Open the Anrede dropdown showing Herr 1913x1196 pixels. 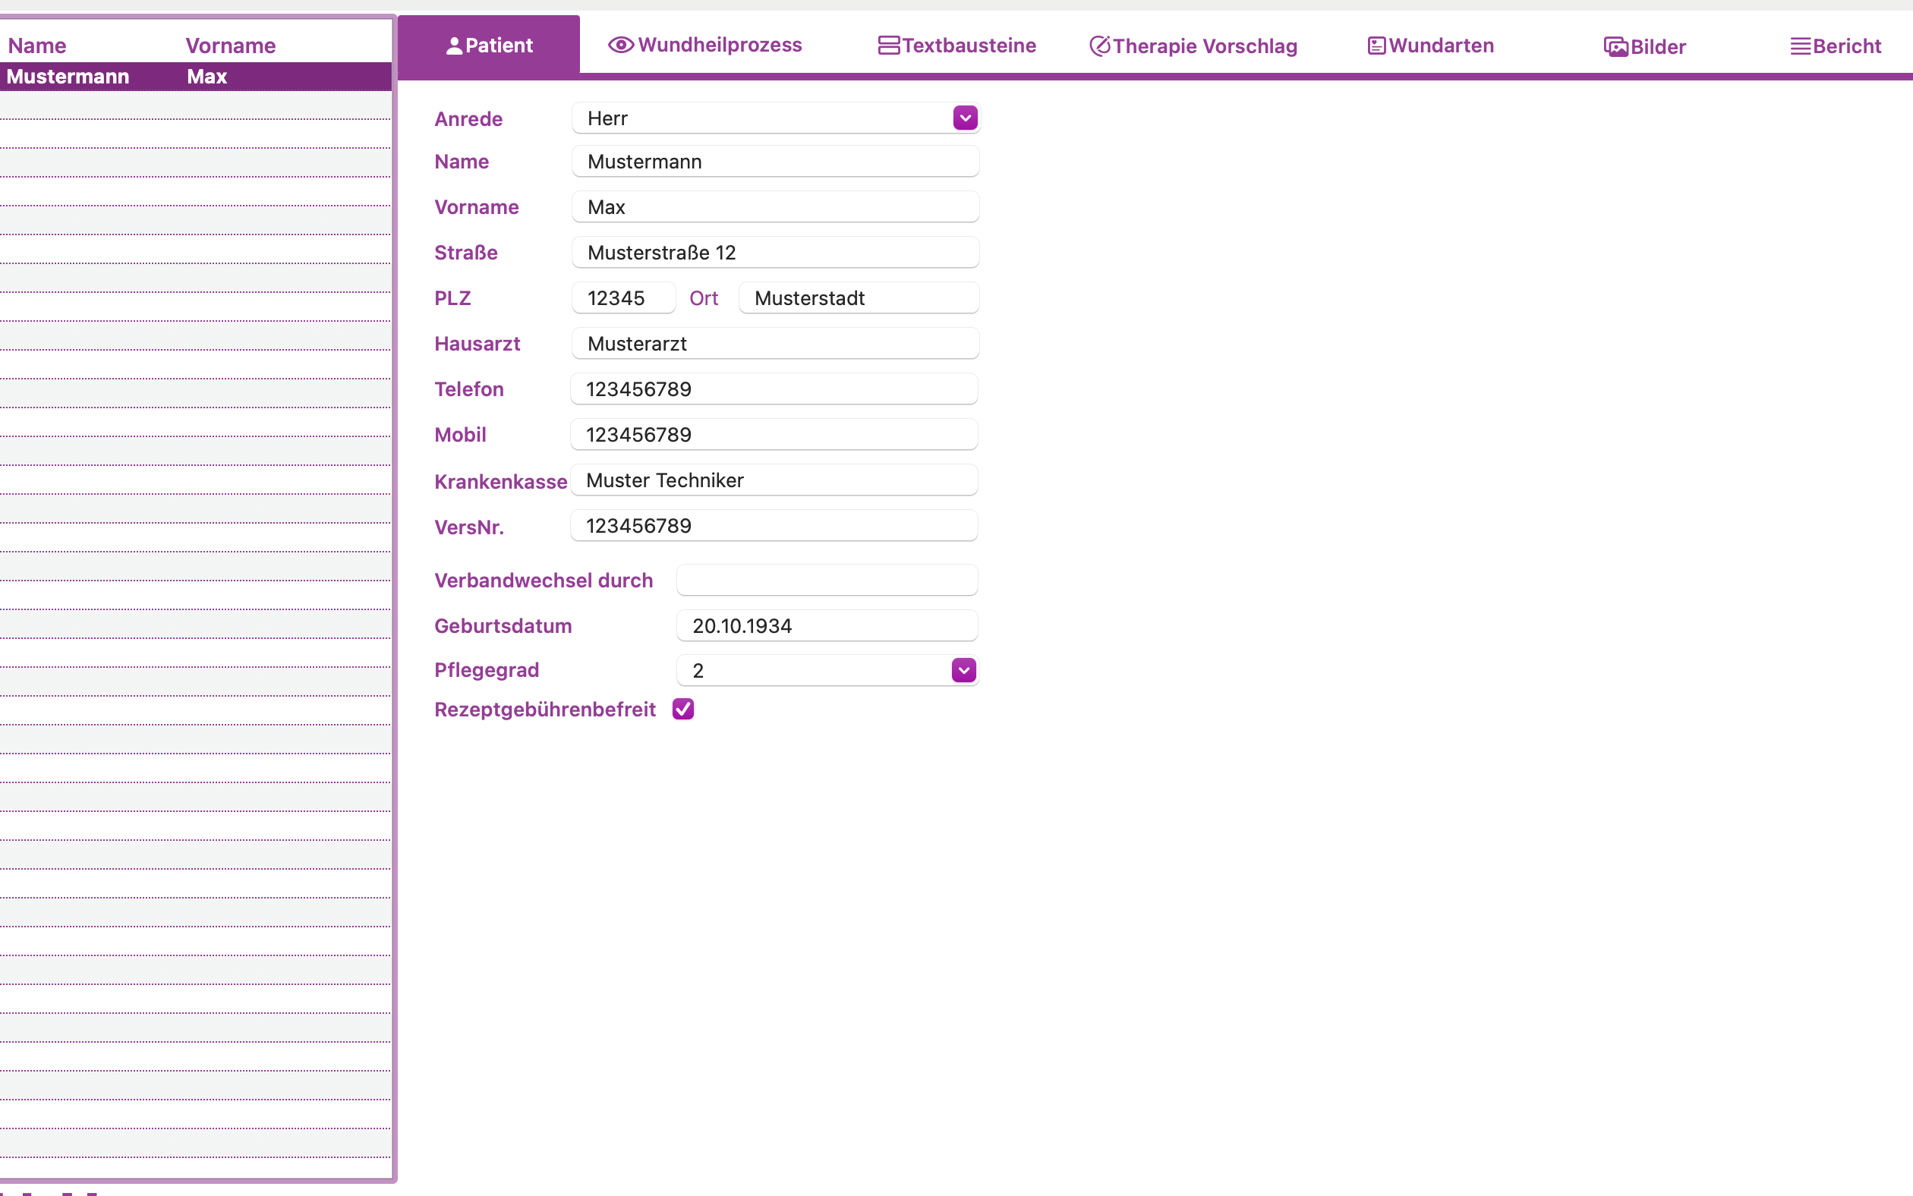(774, 117)
